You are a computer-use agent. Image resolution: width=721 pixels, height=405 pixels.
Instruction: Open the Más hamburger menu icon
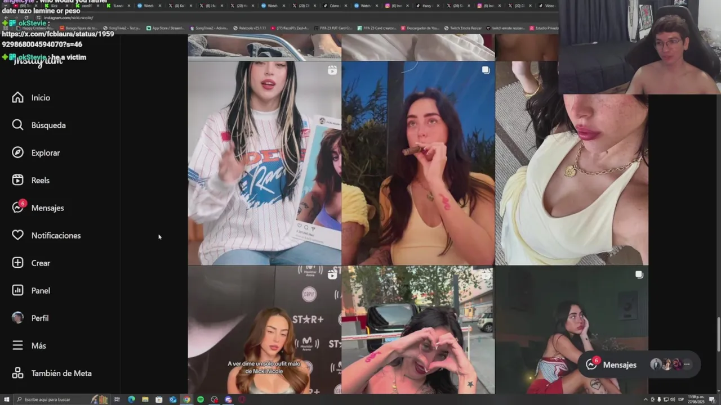pyautogui.click(x=17, y=345)
